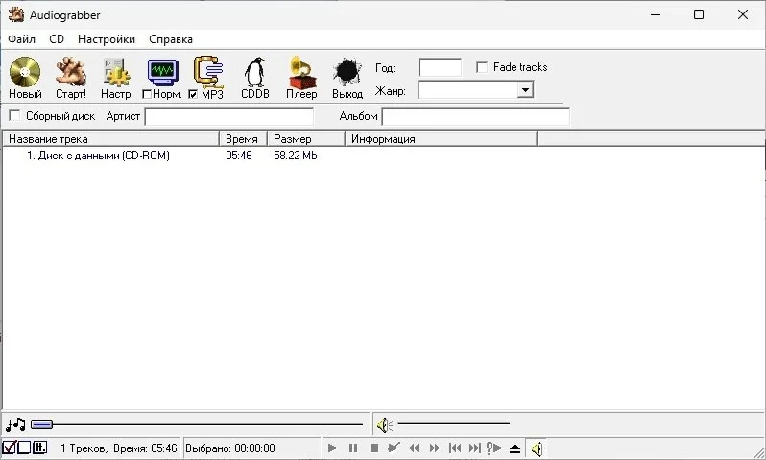Click the 05:46 time cell
The image size is (766, 460).
(239, 156)
